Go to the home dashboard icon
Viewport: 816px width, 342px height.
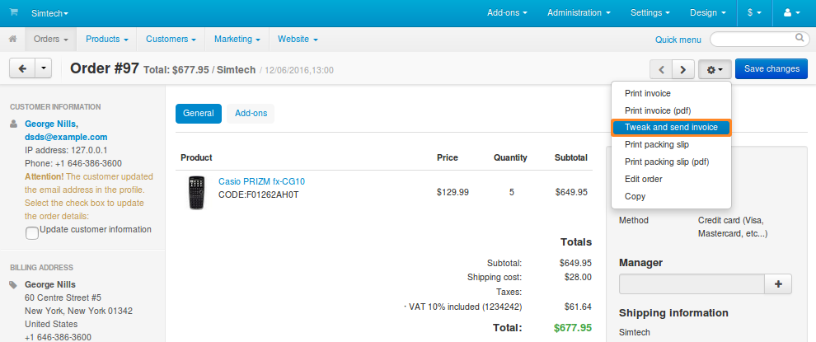13,39
